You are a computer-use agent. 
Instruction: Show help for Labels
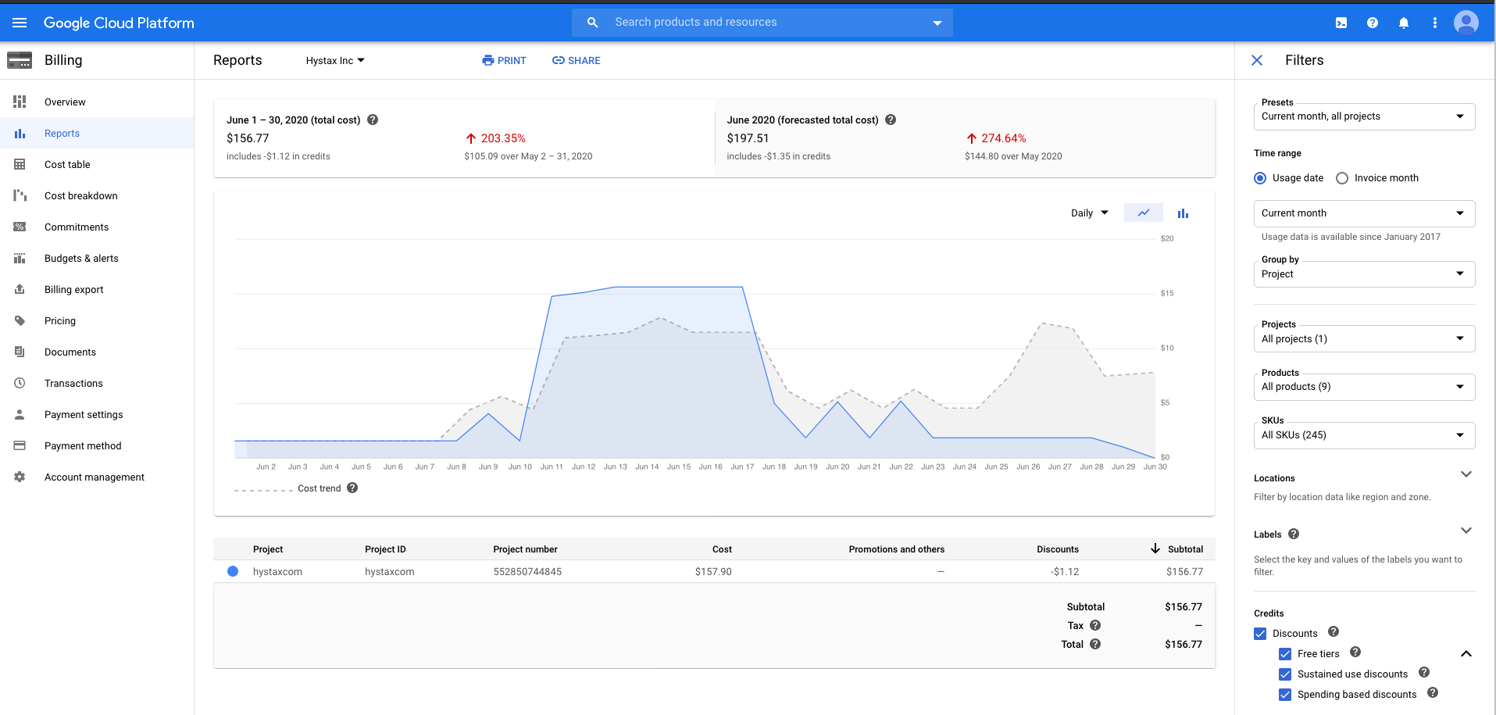pos(1294,534)
